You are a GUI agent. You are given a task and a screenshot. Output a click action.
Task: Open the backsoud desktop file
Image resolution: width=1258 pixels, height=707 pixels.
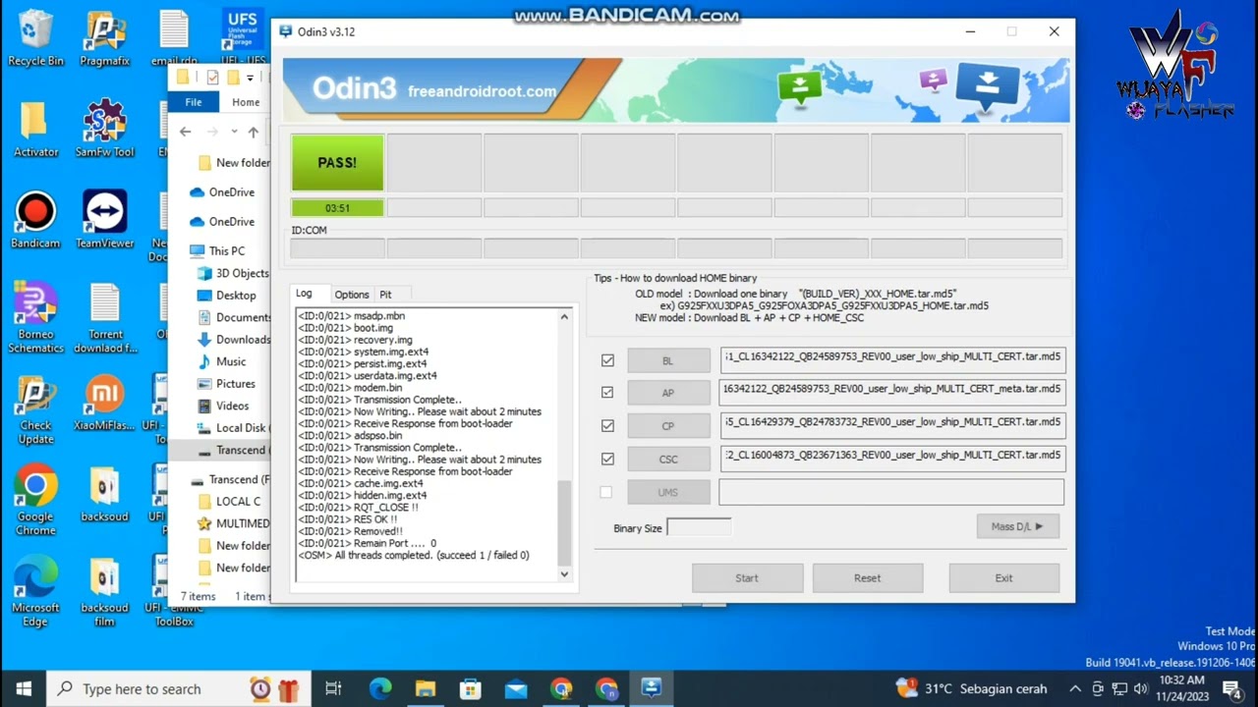click(x=104, y=493)
